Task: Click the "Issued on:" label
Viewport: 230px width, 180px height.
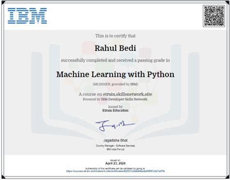Action: pyautogui.click(x=115, y=160)
